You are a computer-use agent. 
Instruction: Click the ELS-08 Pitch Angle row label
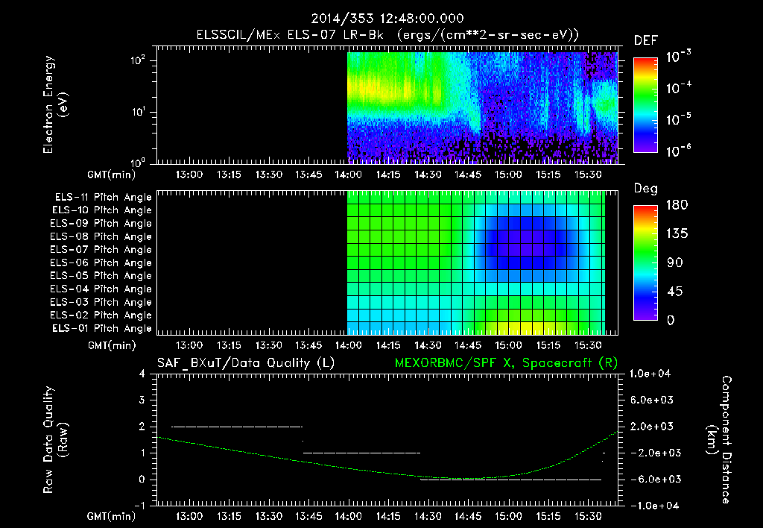pyautogui.click(x=101, y=236)
